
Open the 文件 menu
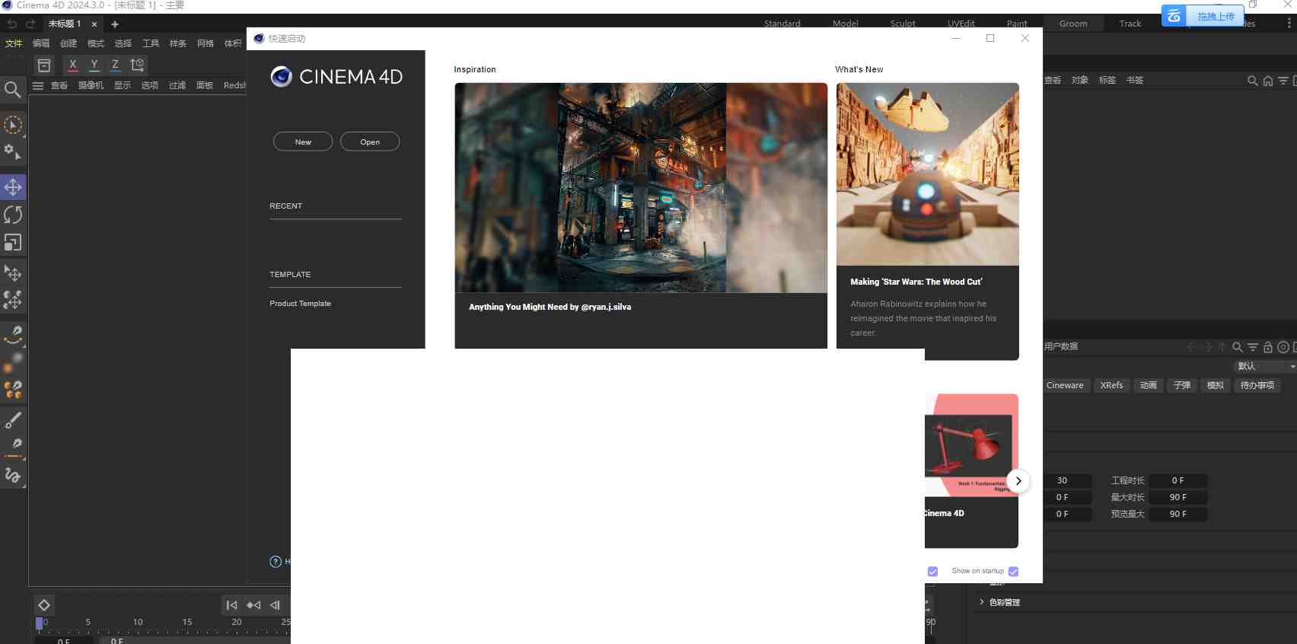coord(14,43)
